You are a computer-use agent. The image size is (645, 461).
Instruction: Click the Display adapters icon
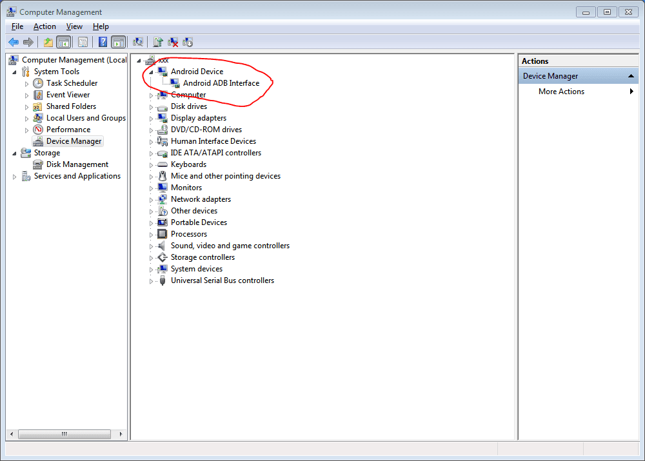163,118
